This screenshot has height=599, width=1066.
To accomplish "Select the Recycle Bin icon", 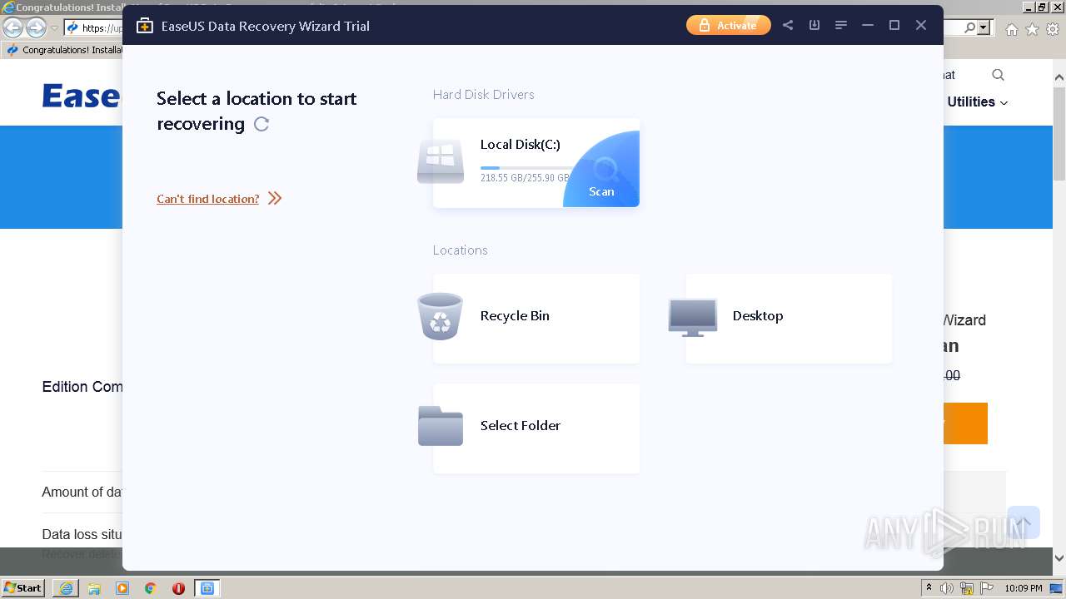I will click(440, 316).
